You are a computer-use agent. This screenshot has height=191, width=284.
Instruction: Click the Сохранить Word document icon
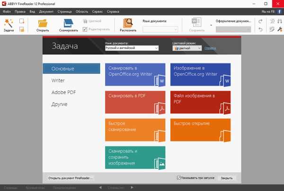(196, 22)
